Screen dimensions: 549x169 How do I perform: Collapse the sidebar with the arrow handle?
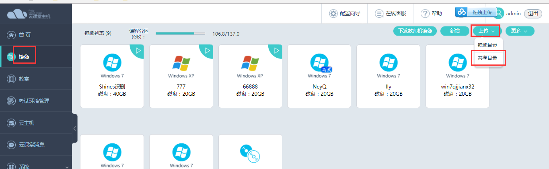point(75,128)
